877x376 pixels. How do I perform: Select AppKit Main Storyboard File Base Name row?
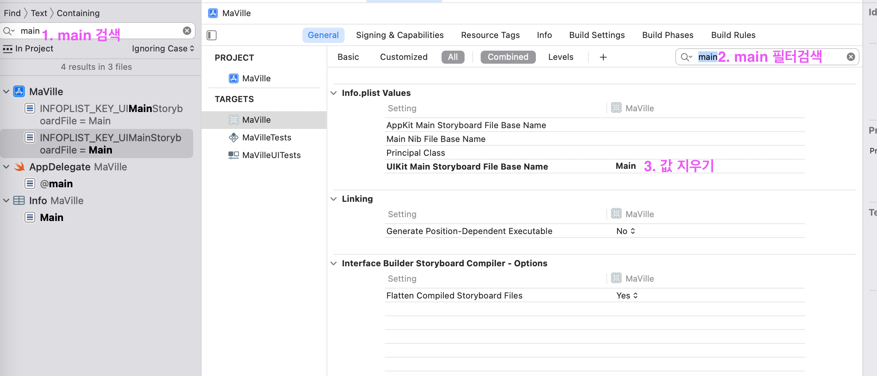tap(595, 125)
